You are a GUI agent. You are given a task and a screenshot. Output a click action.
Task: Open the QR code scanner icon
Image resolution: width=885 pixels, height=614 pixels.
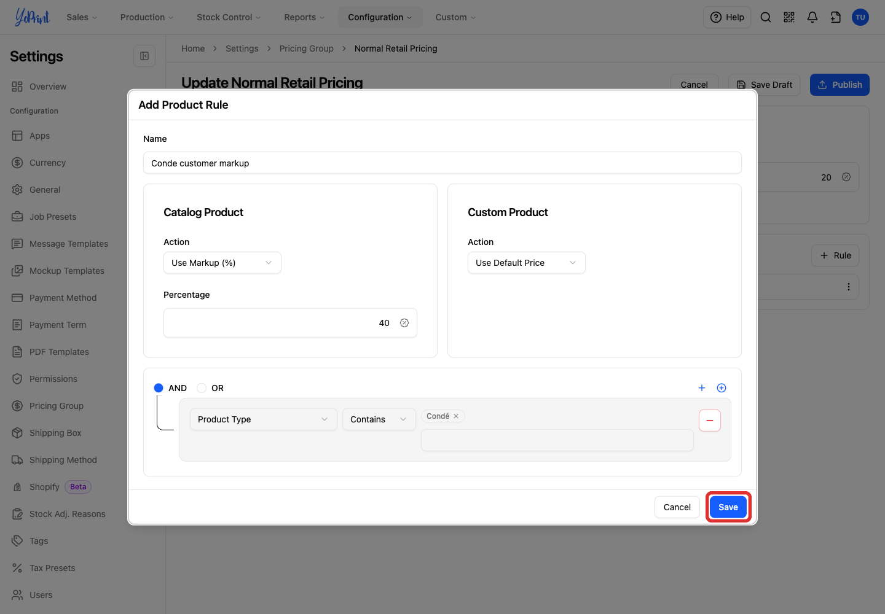789,17
